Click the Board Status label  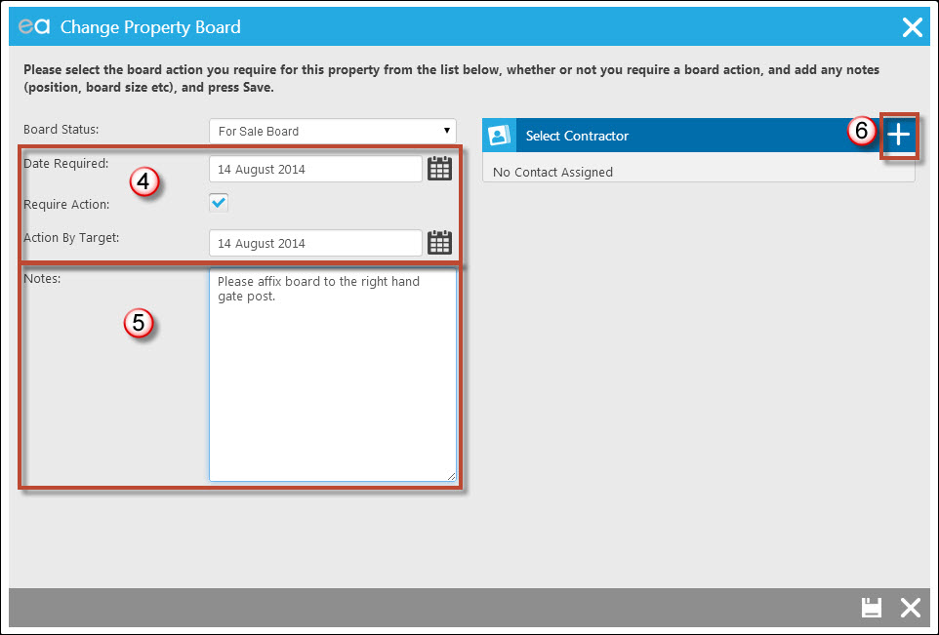(x=61, y=130)
